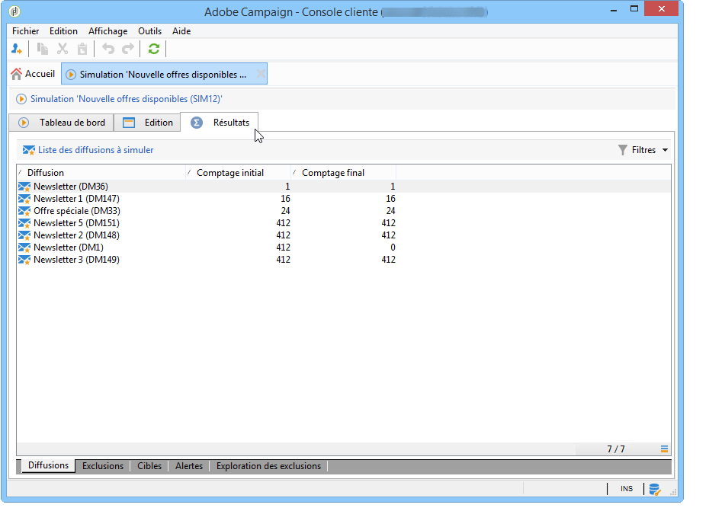Click the Copy toolbar icon
This screenshot has width=709, height=527.
click(43, 49)
